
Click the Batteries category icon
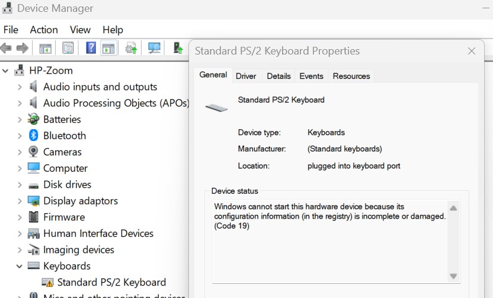tap(33, 119)
